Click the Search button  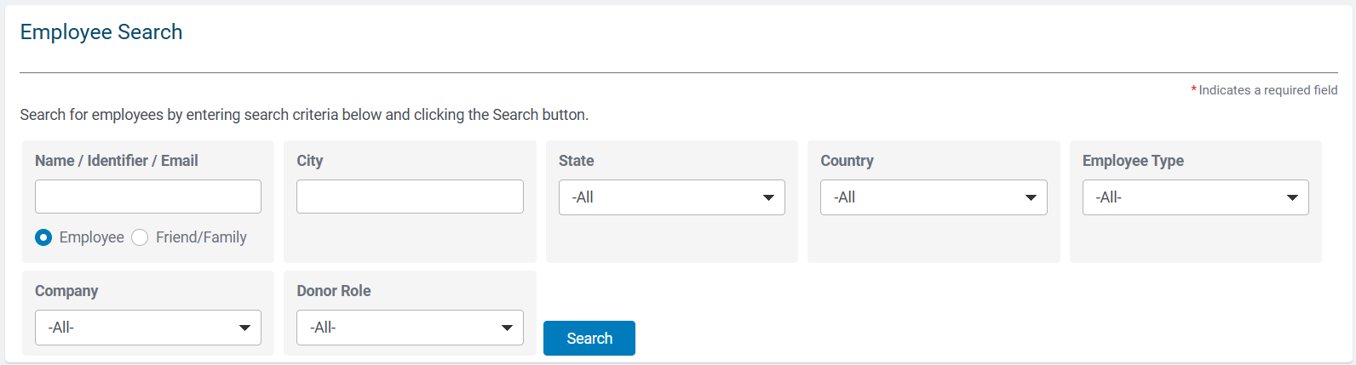click(589, 338)
